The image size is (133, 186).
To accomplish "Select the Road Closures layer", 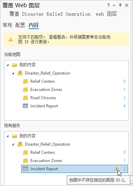I will tap(43, 98).
